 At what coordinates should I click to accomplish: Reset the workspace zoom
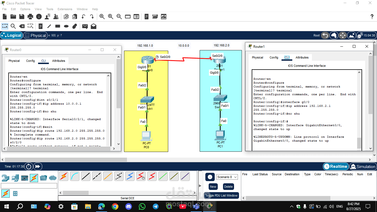(x=111, y=17)
